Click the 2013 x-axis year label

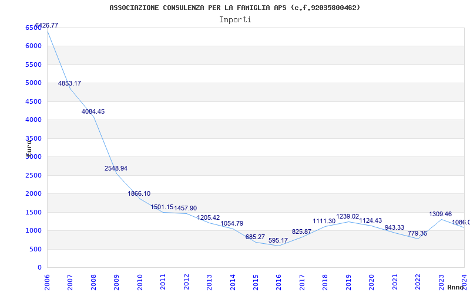pos(209,282)
